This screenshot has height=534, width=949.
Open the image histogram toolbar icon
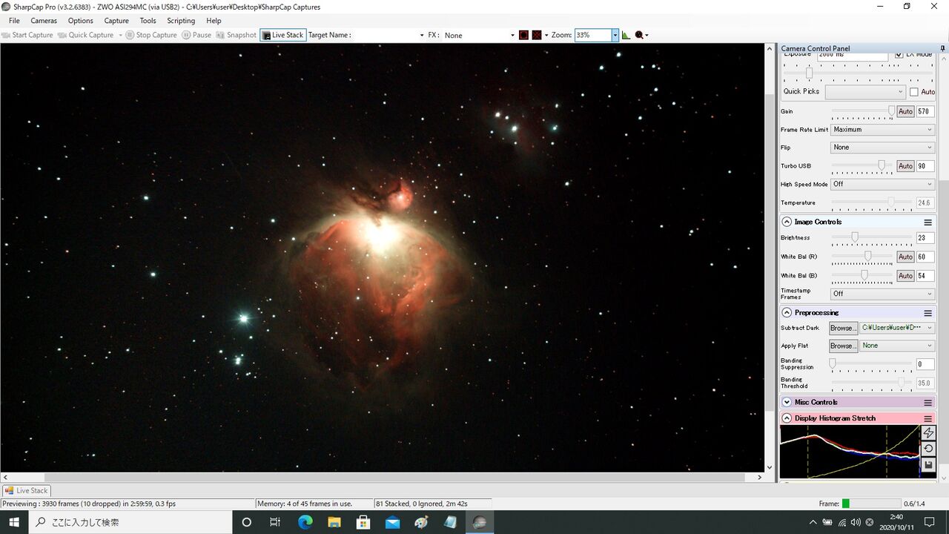(x=626, y=35)
